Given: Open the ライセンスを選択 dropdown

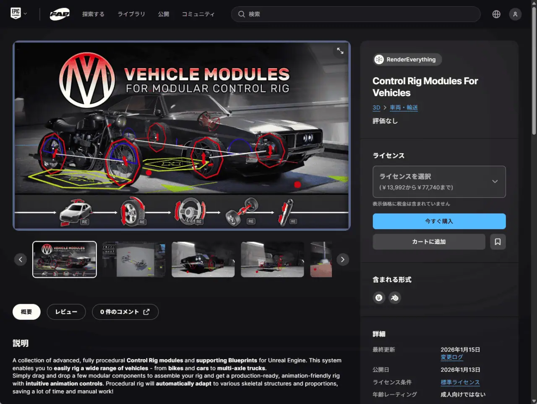Looking at the screenshot, I should coord(439,182).
